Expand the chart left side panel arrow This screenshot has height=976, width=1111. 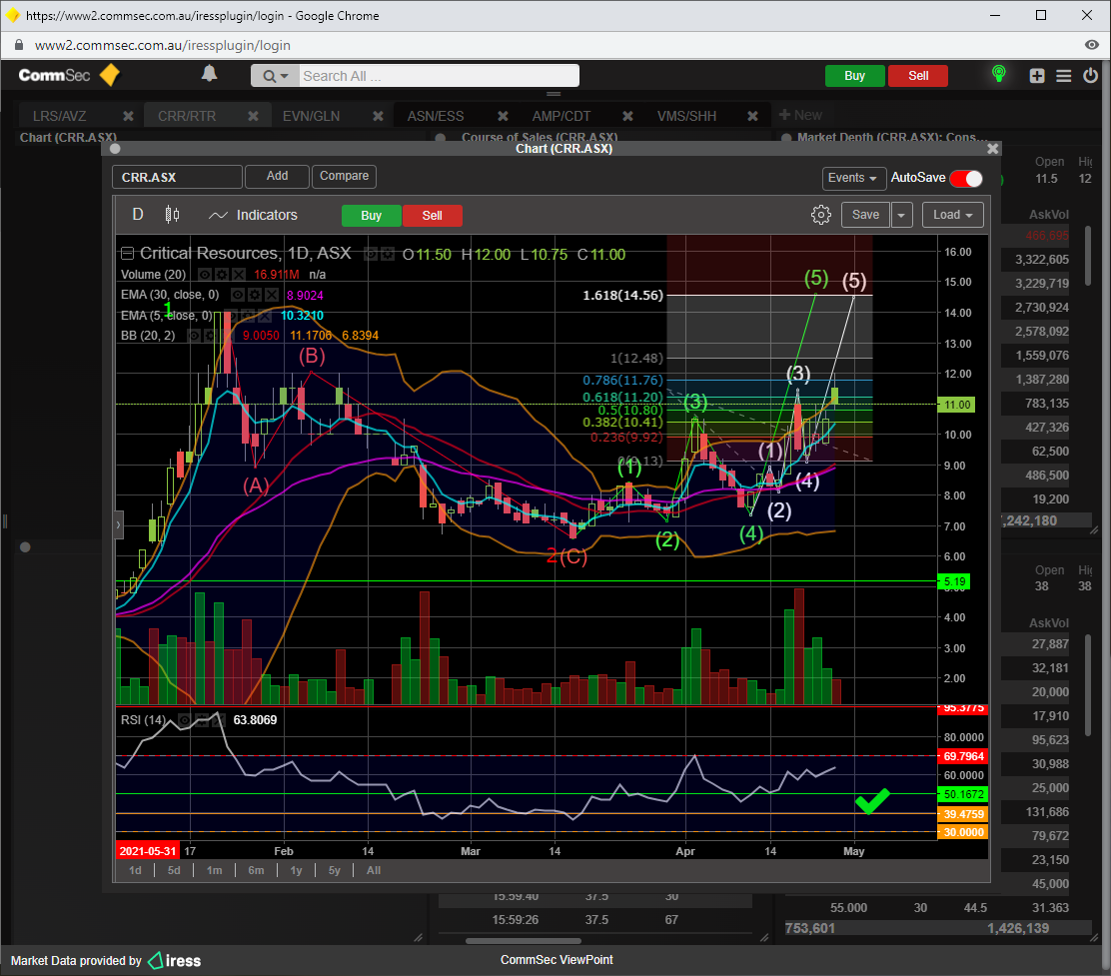(118, 525)
